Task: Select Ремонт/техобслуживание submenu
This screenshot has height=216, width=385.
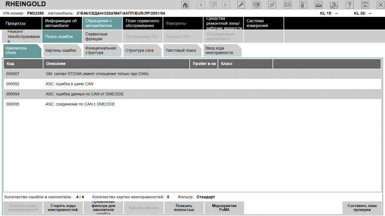Action: [x=22, y=36]
